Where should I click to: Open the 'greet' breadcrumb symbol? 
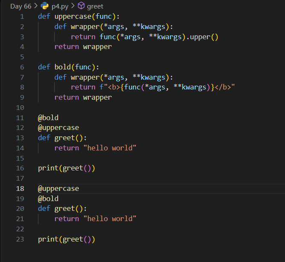pyautogui.click(x=95, y=7)
